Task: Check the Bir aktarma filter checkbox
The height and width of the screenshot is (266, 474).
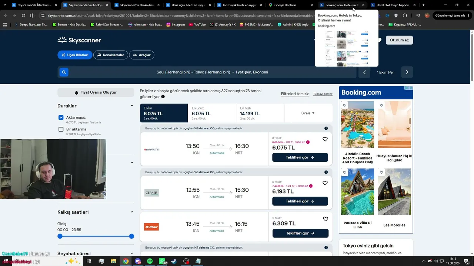Action: [x=61, y=129]
